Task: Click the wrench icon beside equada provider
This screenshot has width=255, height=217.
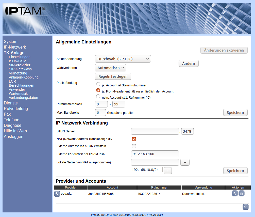Action: pyautogui.click(x=57, y=194)
